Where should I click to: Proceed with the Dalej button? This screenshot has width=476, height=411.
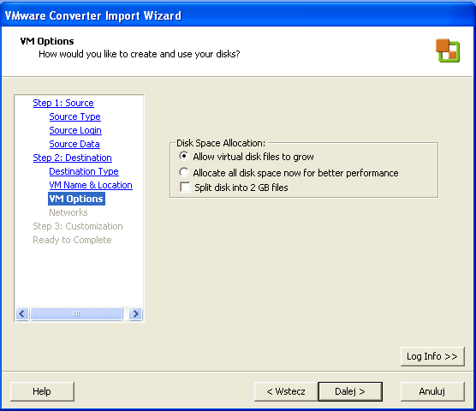tap(350, 391)
